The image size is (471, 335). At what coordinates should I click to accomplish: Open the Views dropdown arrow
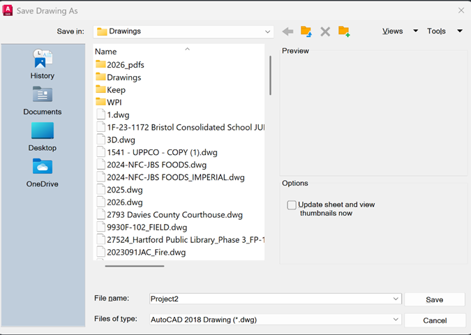coord(416,31)
